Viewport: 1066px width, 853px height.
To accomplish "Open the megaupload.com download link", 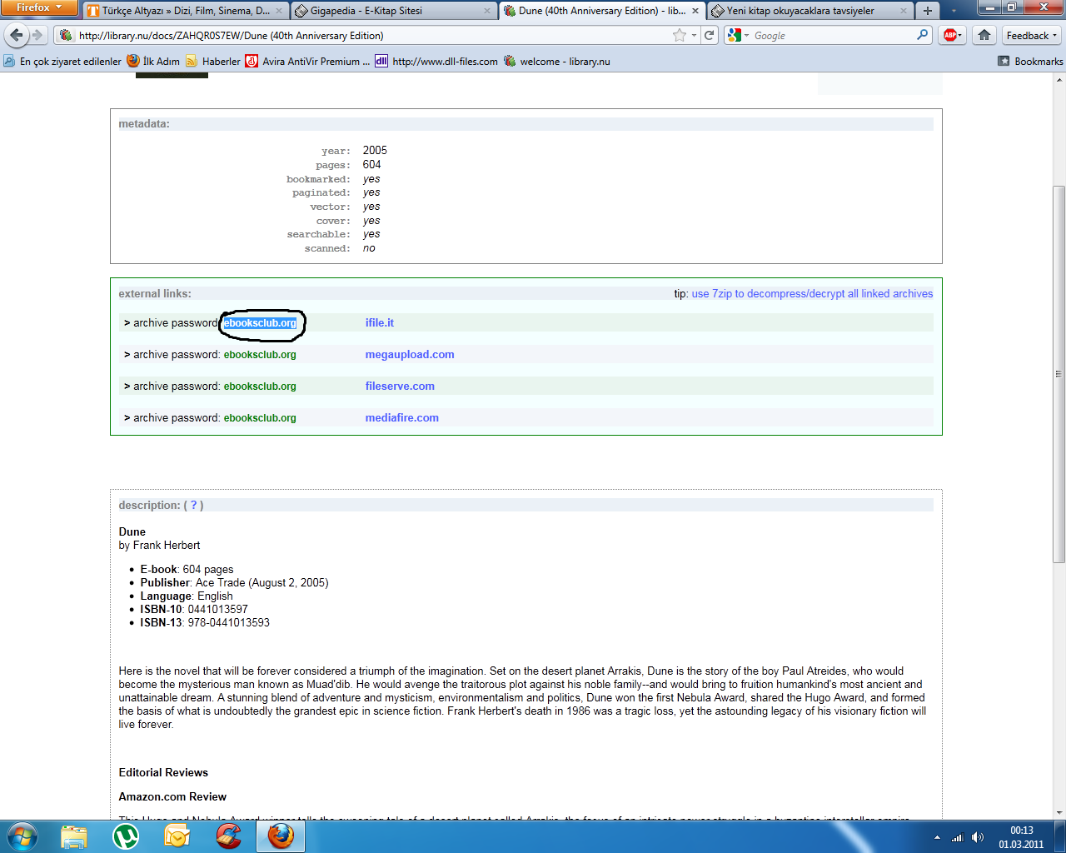I will (410, 354).
